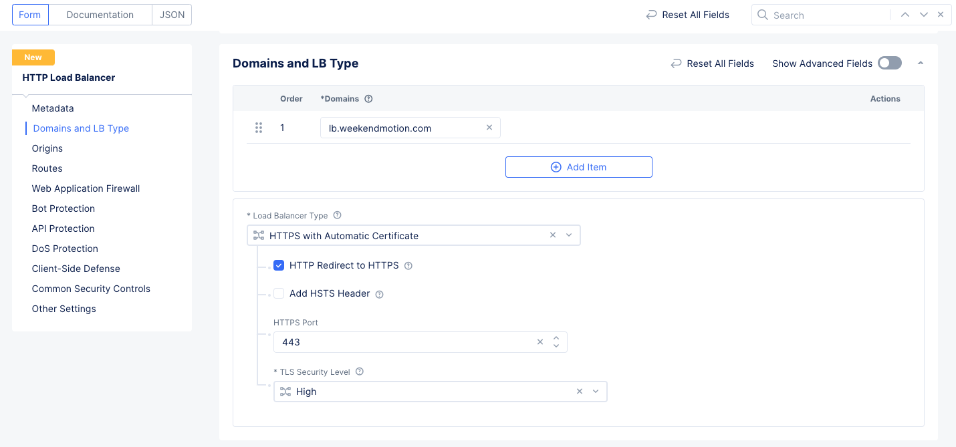956x447 pixels.
Task: Open the Load Balancer Type dropdown
Action: coord(569,235)
